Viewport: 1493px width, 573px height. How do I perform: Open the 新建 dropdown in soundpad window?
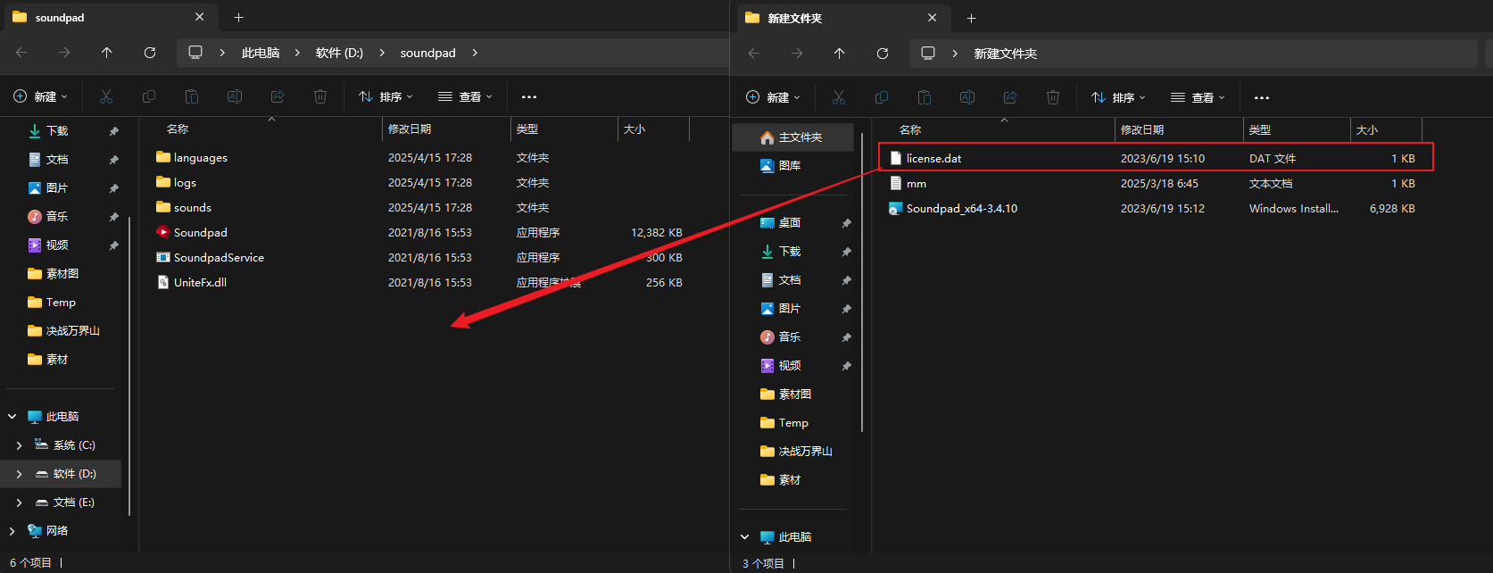(41, 96)
